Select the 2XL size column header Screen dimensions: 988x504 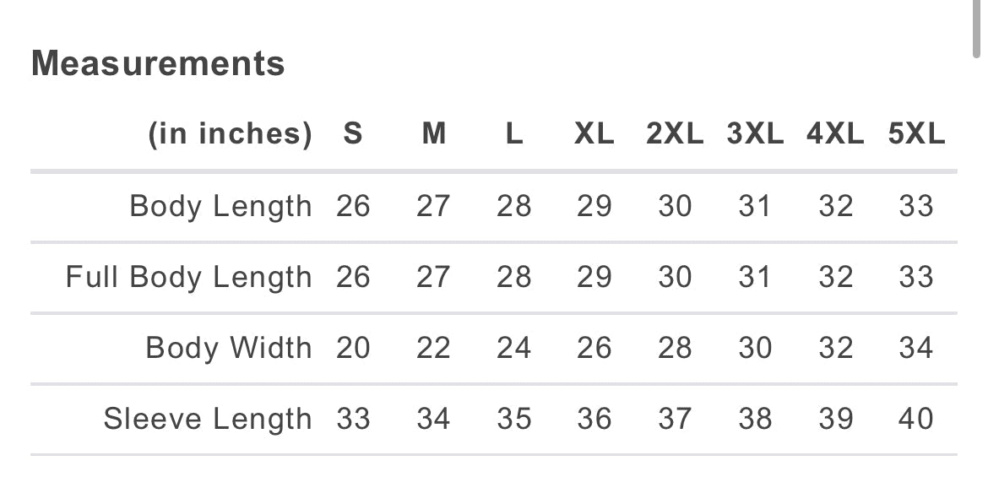pos(675,133)
